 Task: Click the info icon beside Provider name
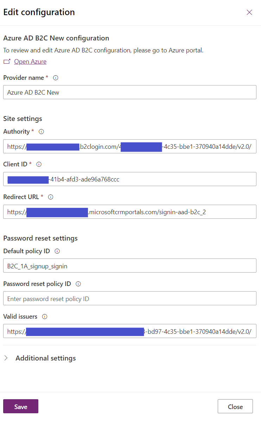pyautogui.click(x=56, y=78)
